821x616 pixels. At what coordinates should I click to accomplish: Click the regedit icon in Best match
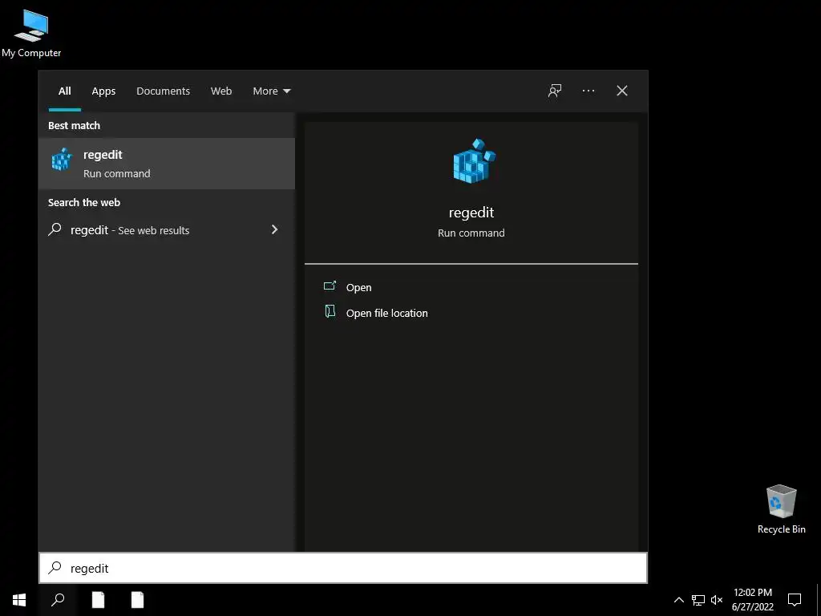point(61,160)
